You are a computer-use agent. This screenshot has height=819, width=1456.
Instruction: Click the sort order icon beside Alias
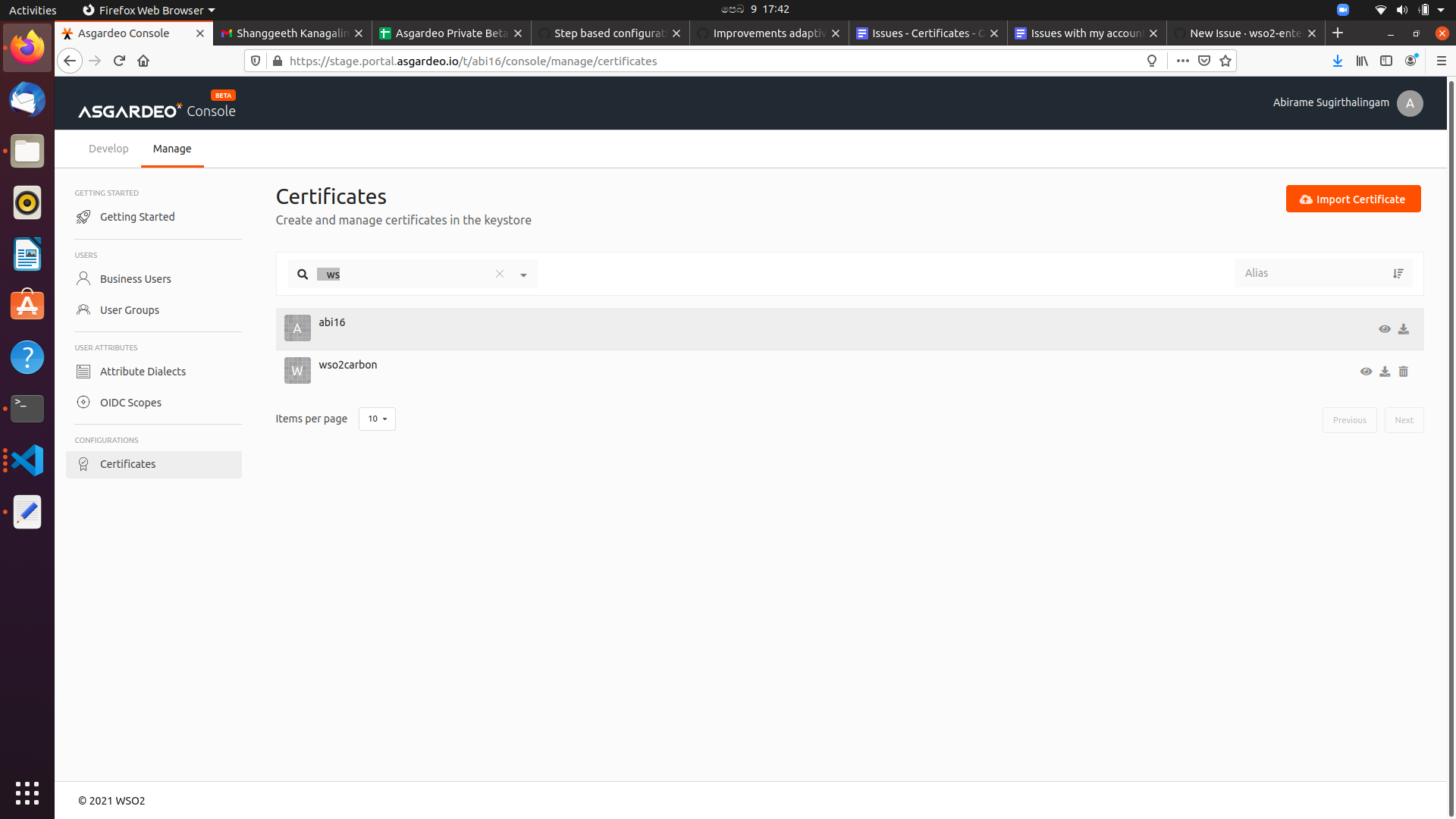pos(1399,273)
